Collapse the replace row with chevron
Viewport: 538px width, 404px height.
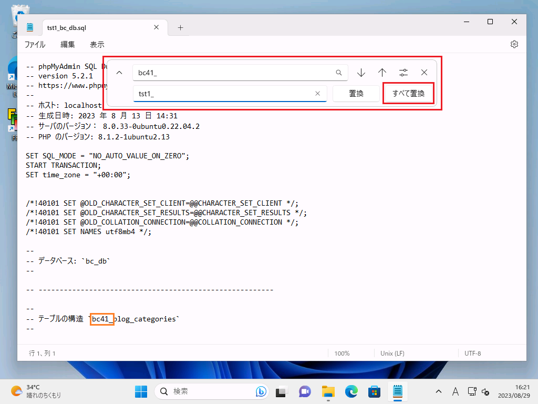[119, 73]
